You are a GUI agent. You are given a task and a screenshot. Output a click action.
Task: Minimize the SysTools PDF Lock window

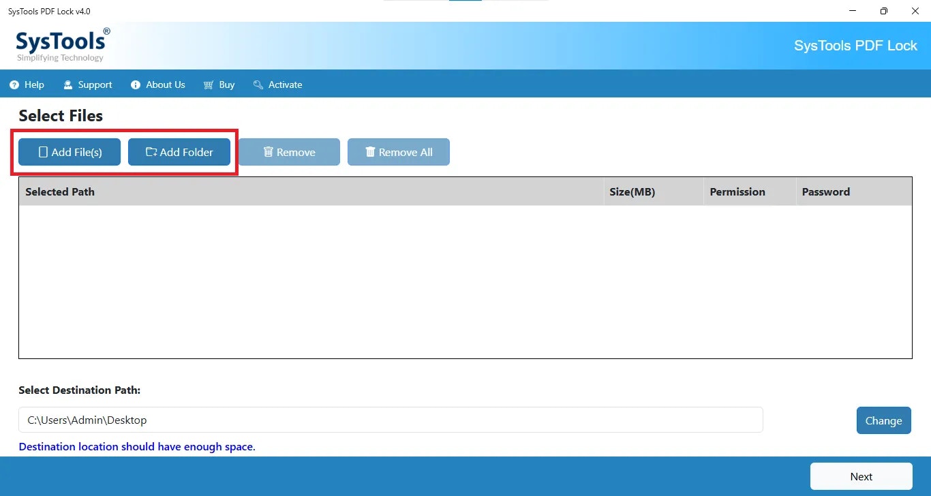coord(853,11)
